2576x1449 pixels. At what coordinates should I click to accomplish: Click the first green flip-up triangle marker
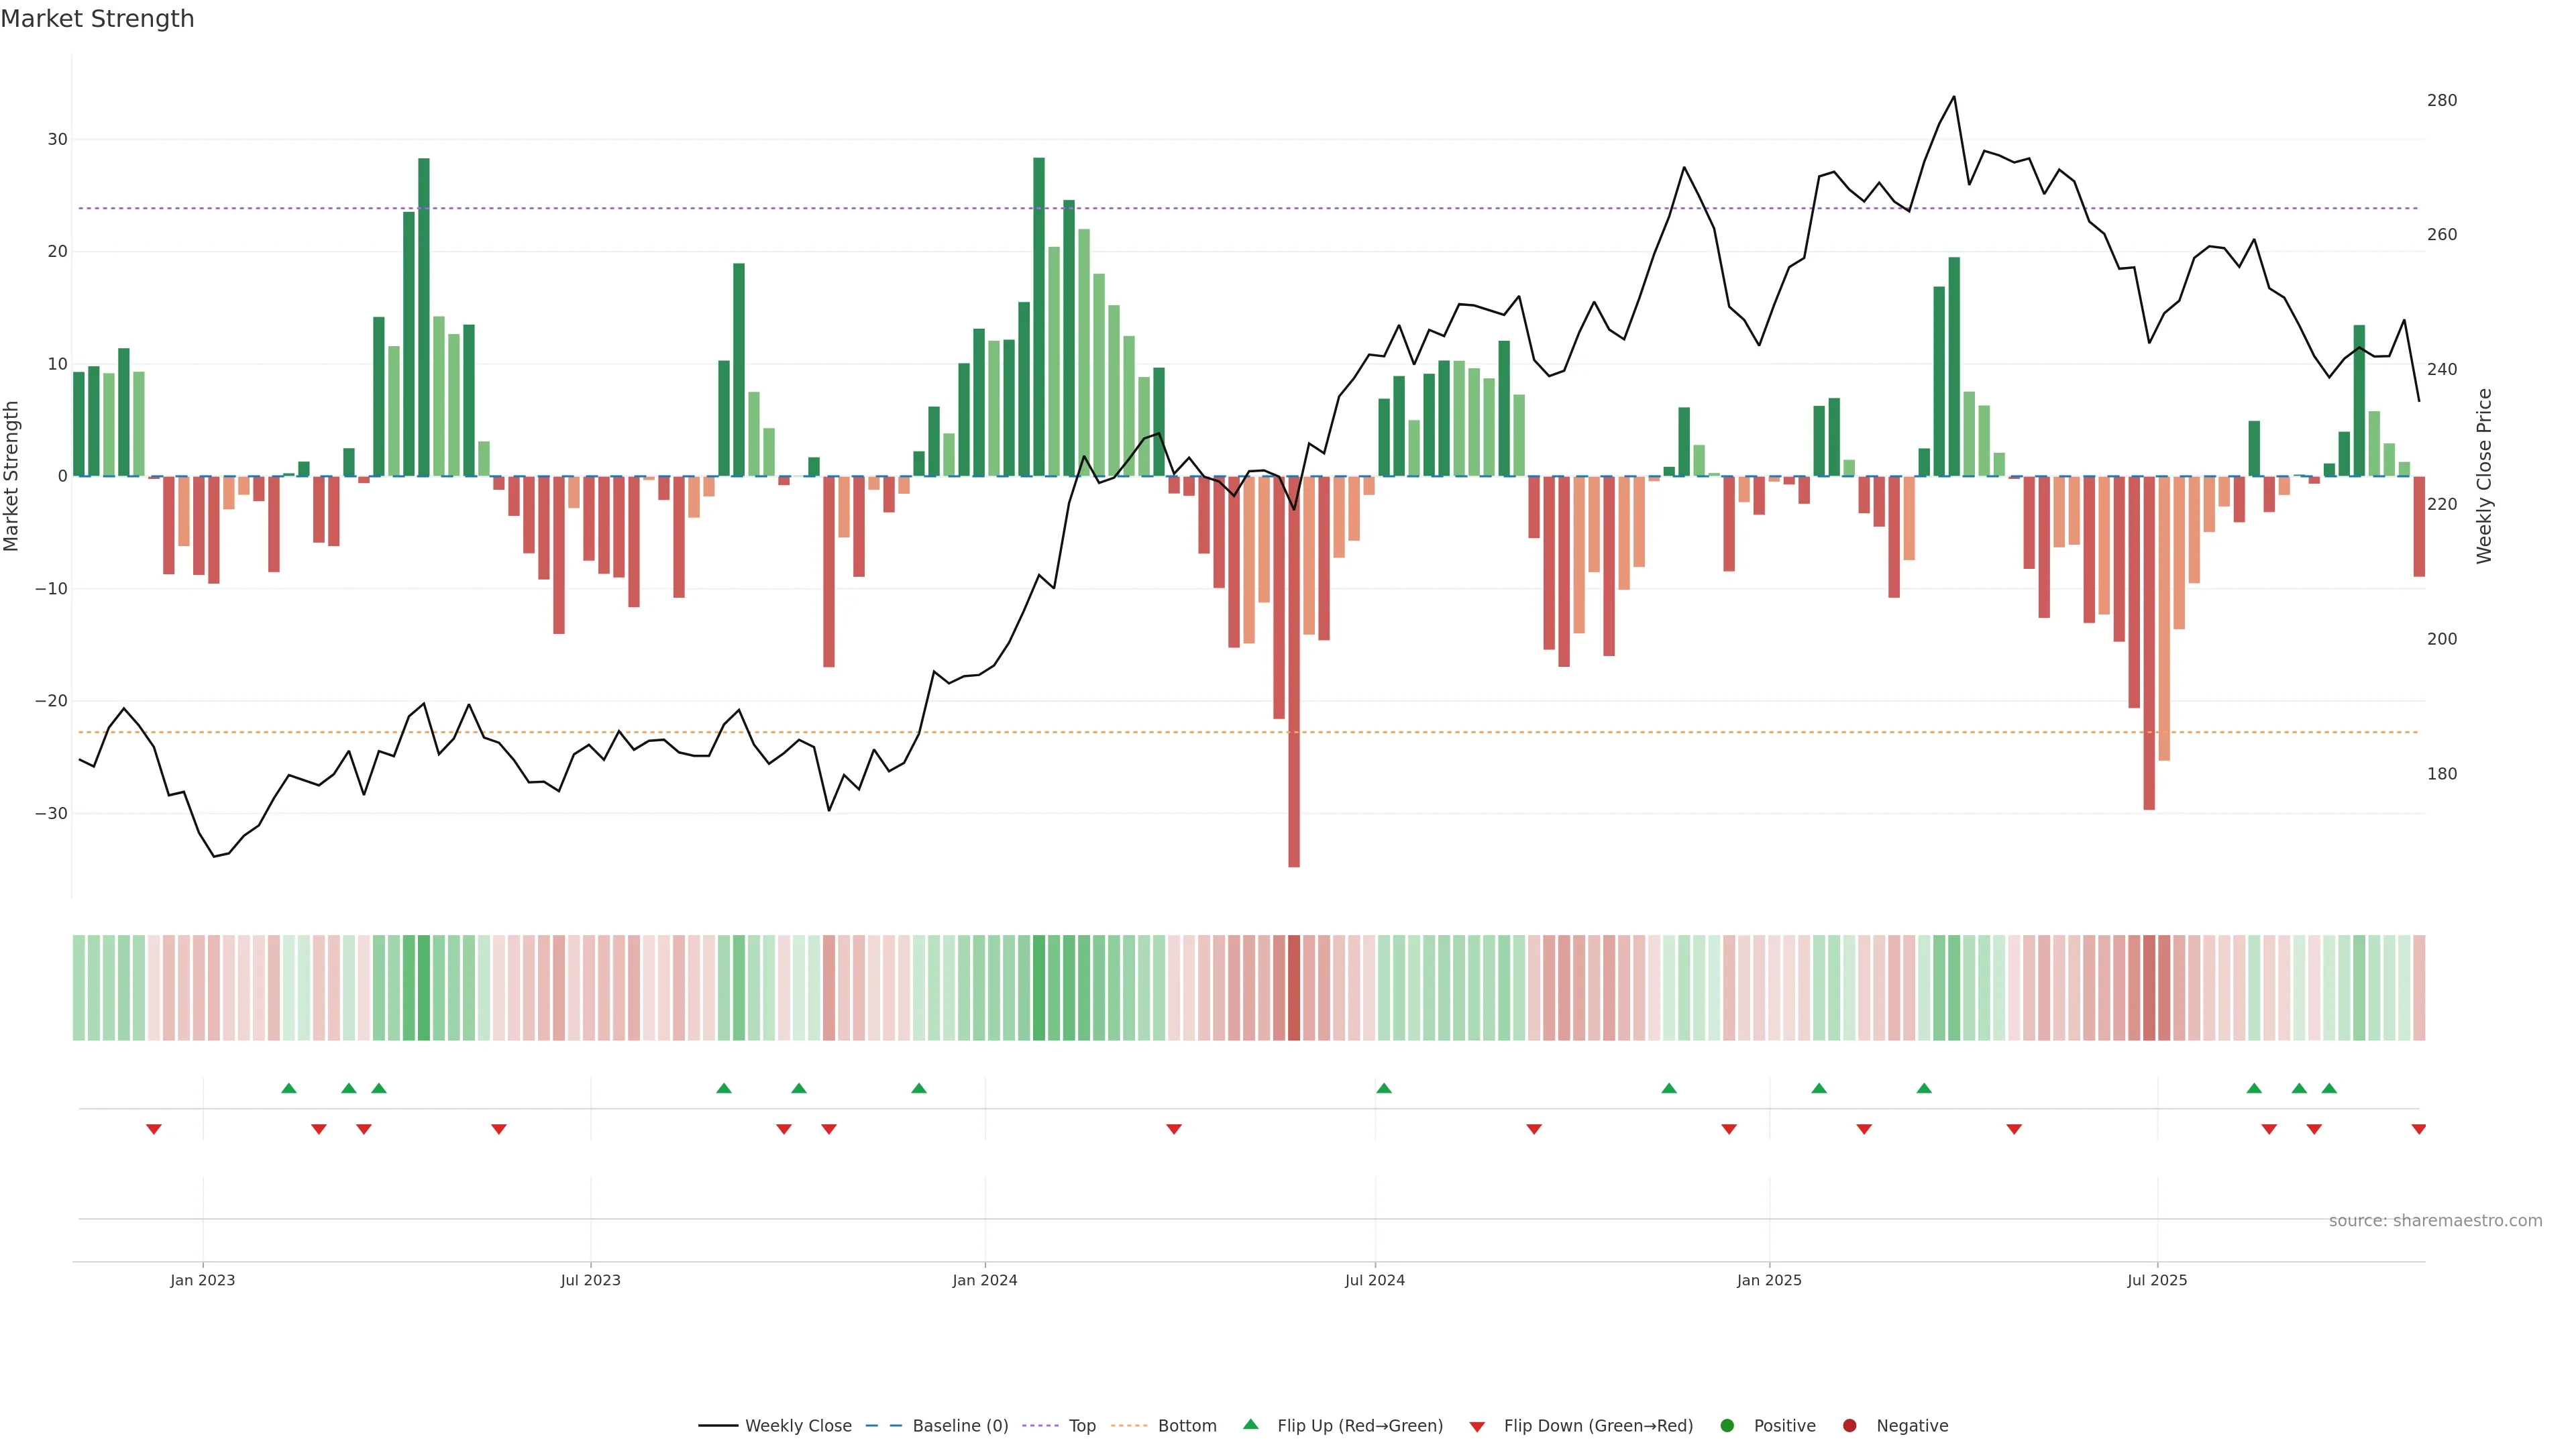[x=289, y=1088]
